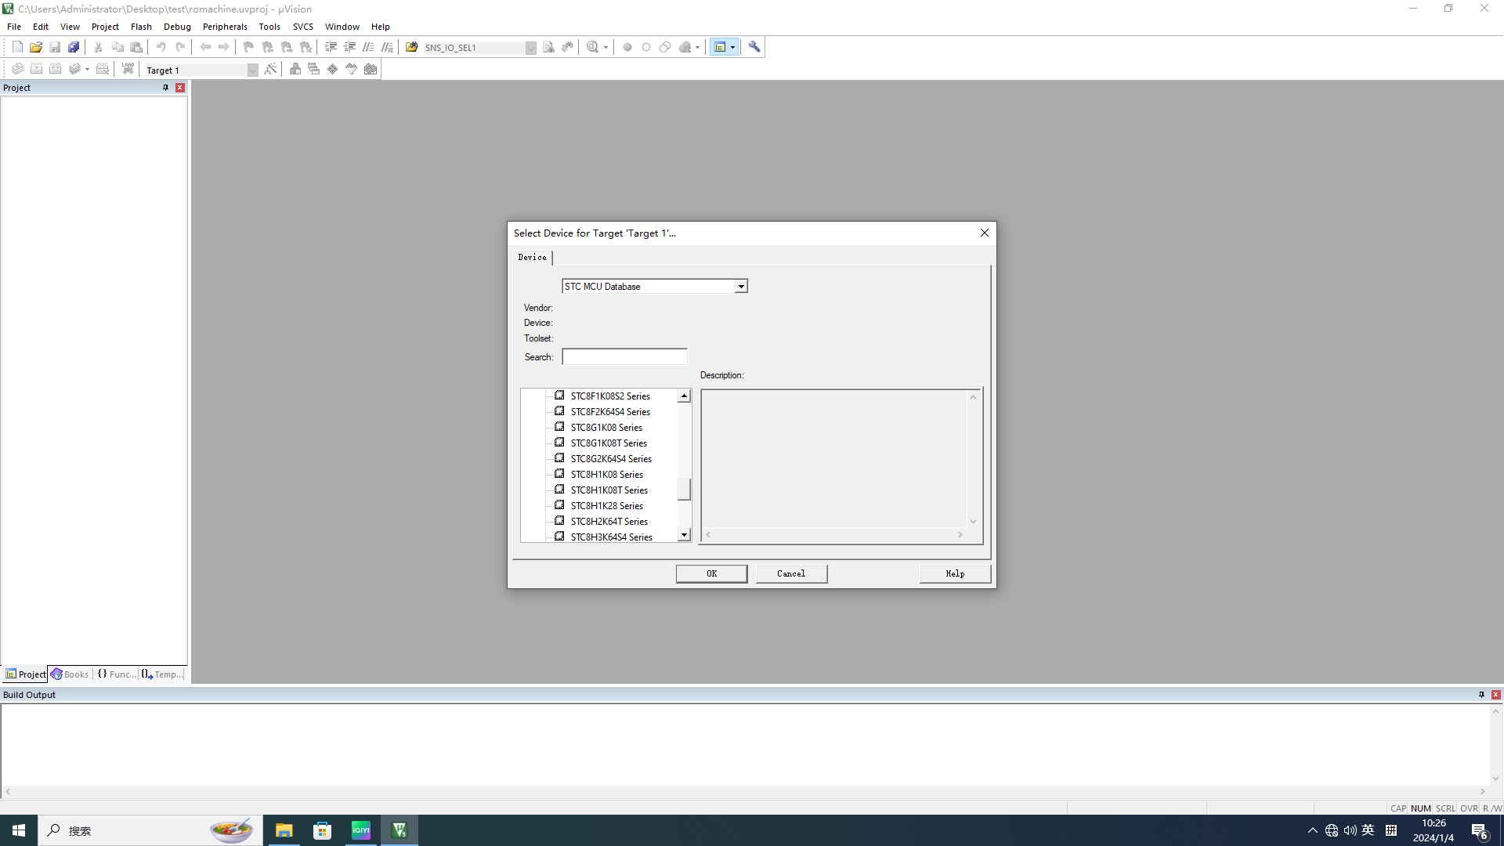Viewport: 1504px width, 846px height.
Task: Pin the Project panel
Action: click(165, 88)
